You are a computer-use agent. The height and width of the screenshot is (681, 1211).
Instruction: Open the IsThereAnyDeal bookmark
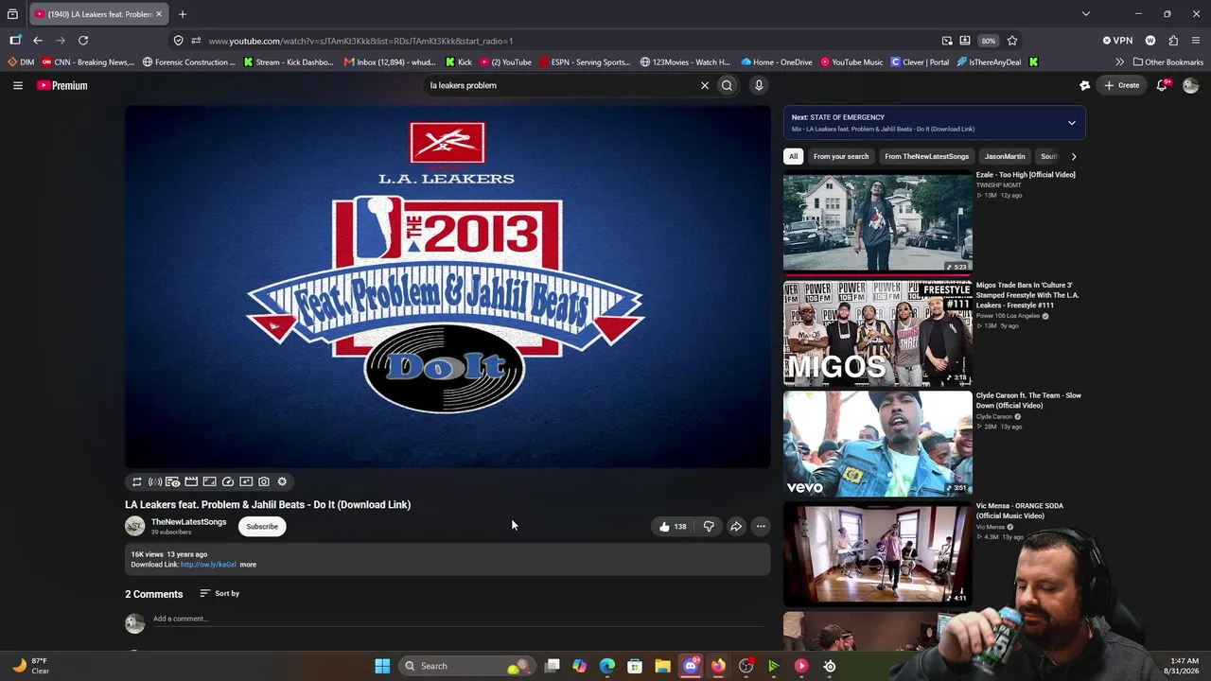click(989, 62)
